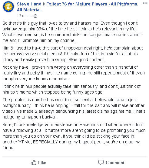Click Steve Hand's hand-logo profile avatar
The height and width of the screenshot is (168, 149).
click(8, 7)
